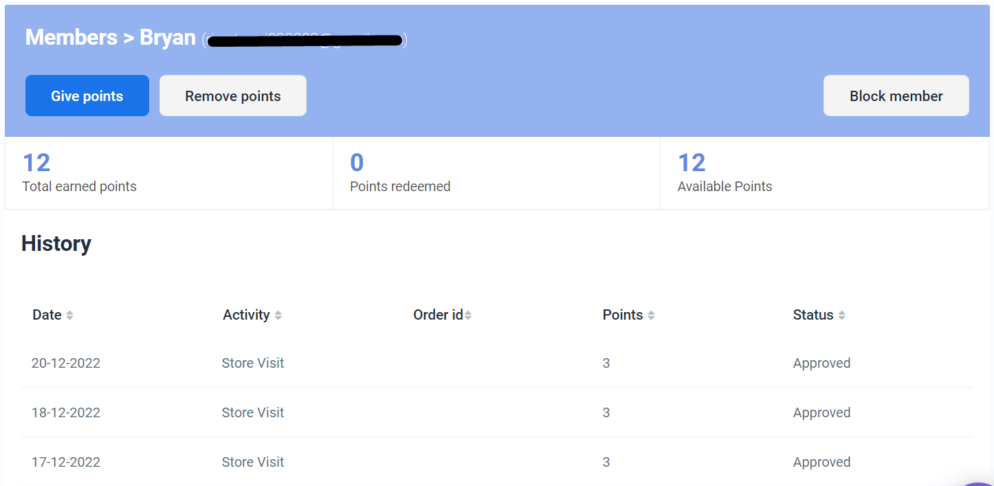Click the Points column header text

(x=623, y=315)
